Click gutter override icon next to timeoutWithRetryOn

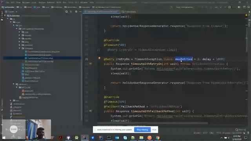[x=91, y=63]
